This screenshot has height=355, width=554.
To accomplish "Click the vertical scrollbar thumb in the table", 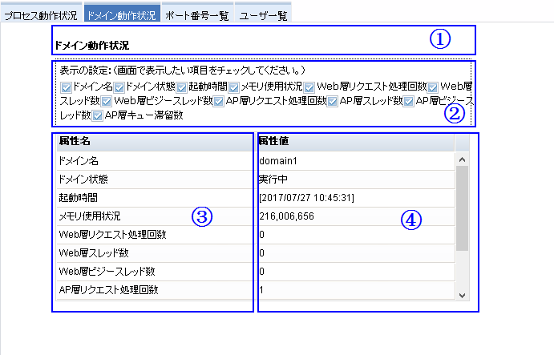I will click(461, 208).
